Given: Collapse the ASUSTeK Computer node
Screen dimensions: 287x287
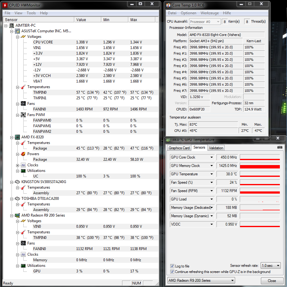Looking at the screenshot, I should pos(12,31).
